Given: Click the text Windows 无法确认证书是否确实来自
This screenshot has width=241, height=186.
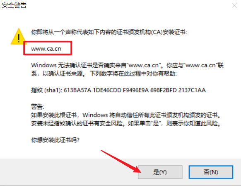Looking at the screenshot, I should 79,65.
